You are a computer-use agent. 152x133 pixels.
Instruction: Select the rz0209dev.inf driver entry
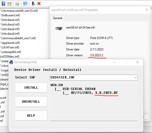[x=10, y=57]
